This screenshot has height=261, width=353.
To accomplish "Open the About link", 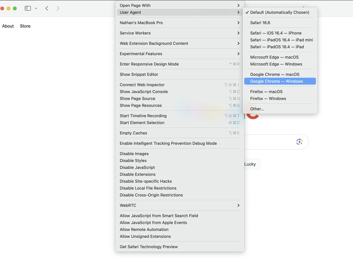I will (8, 26).
